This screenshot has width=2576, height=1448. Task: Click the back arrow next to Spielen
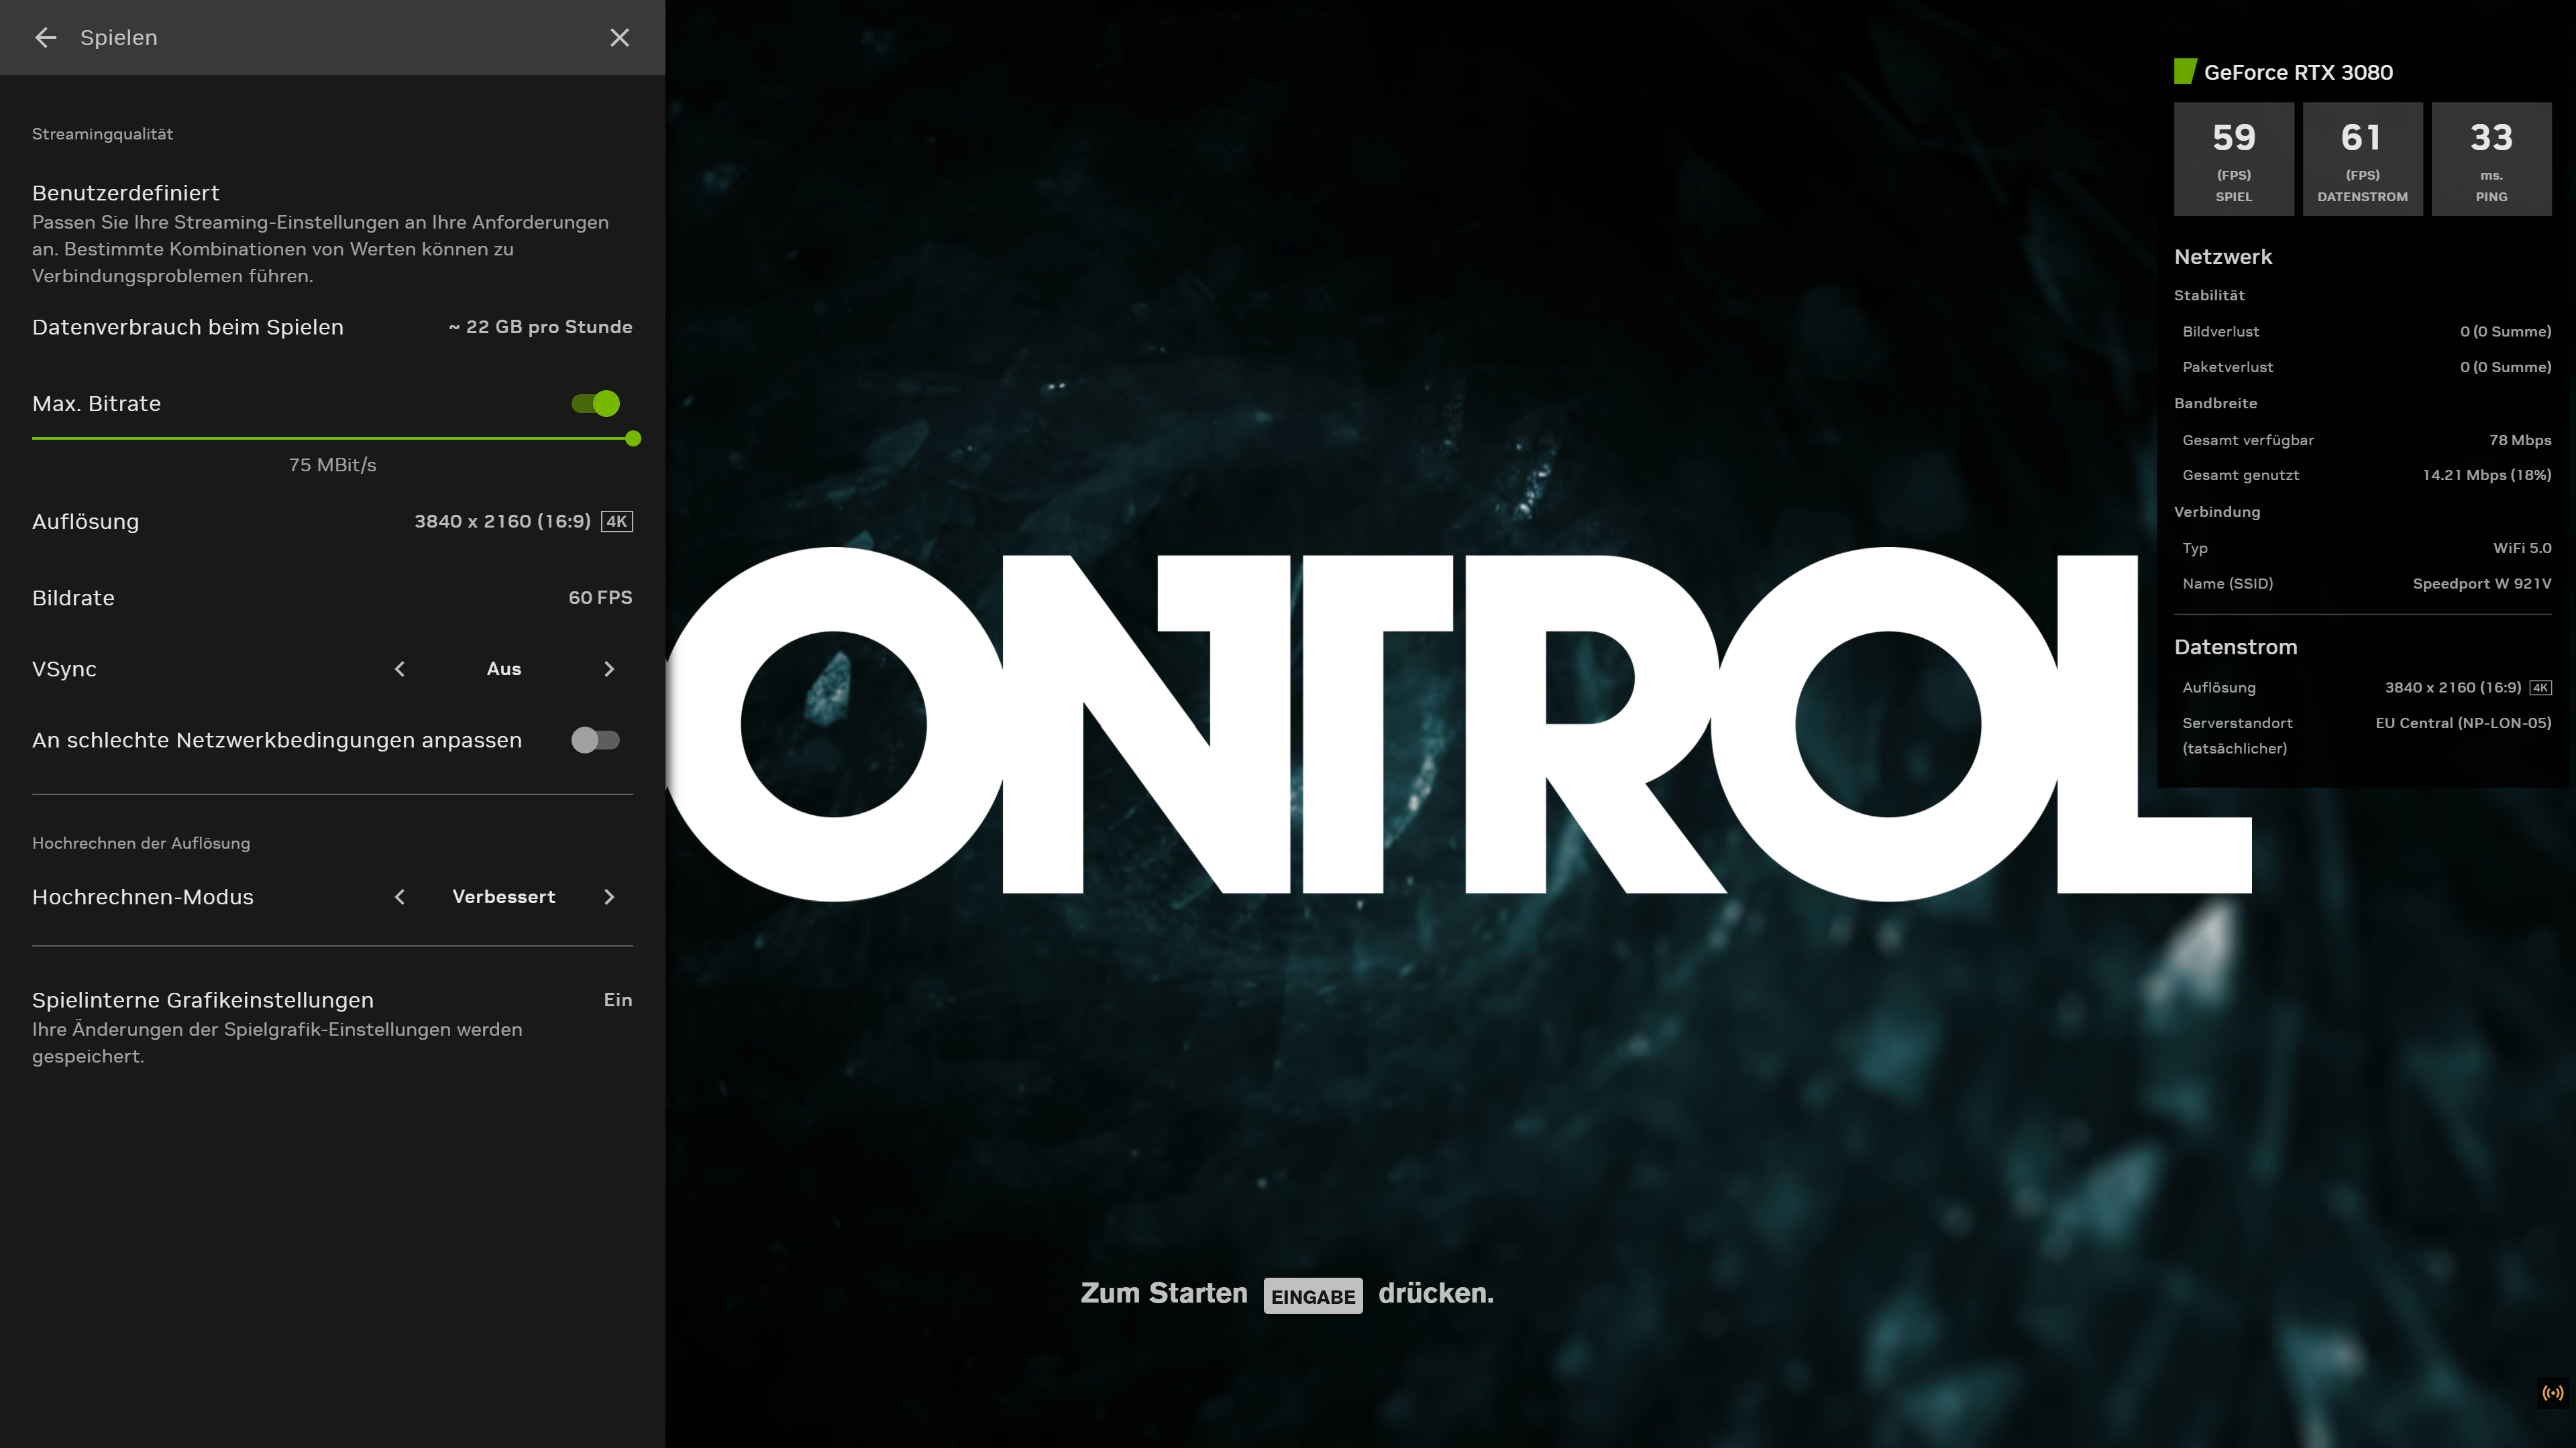tap(45, 38)
